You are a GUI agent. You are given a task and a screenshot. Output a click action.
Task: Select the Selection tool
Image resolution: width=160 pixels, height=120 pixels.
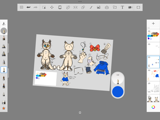click(x=44, y=7)
